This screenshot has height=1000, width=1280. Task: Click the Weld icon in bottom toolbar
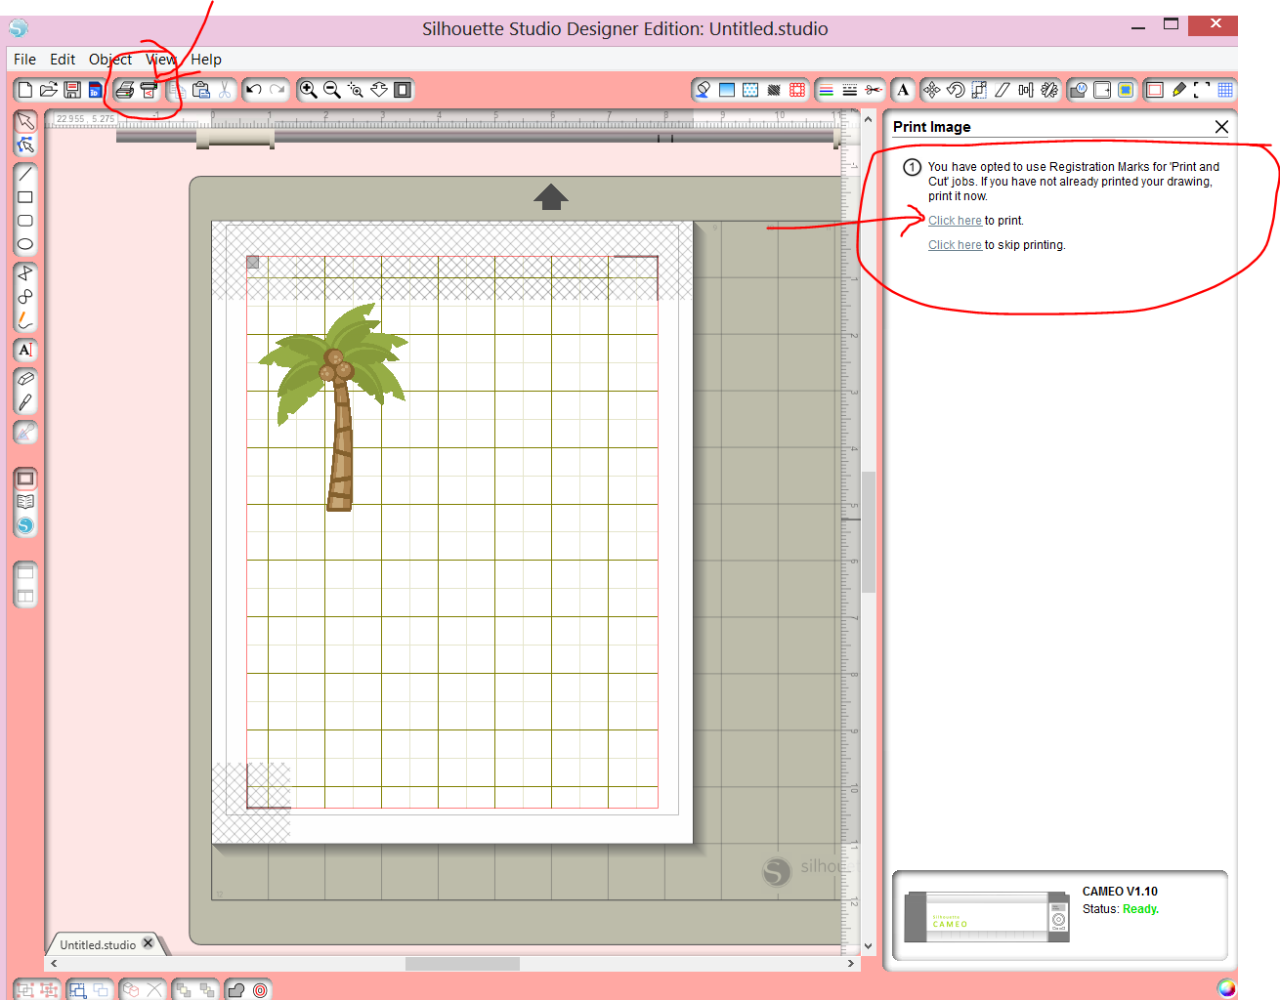(235, 990)
